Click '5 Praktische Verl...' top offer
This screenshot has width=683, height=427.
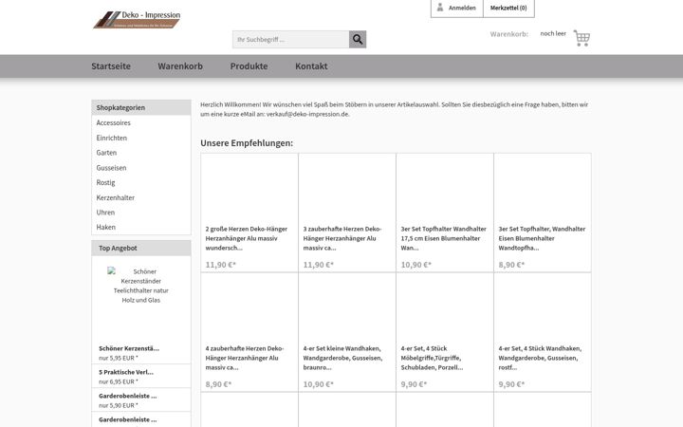click(126, 372)
